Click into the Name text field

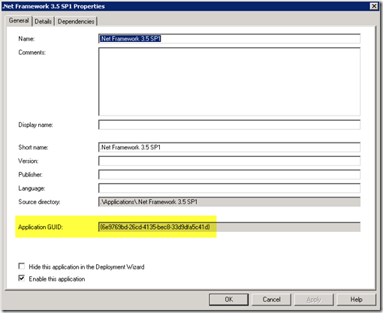(x=229, y=39)
